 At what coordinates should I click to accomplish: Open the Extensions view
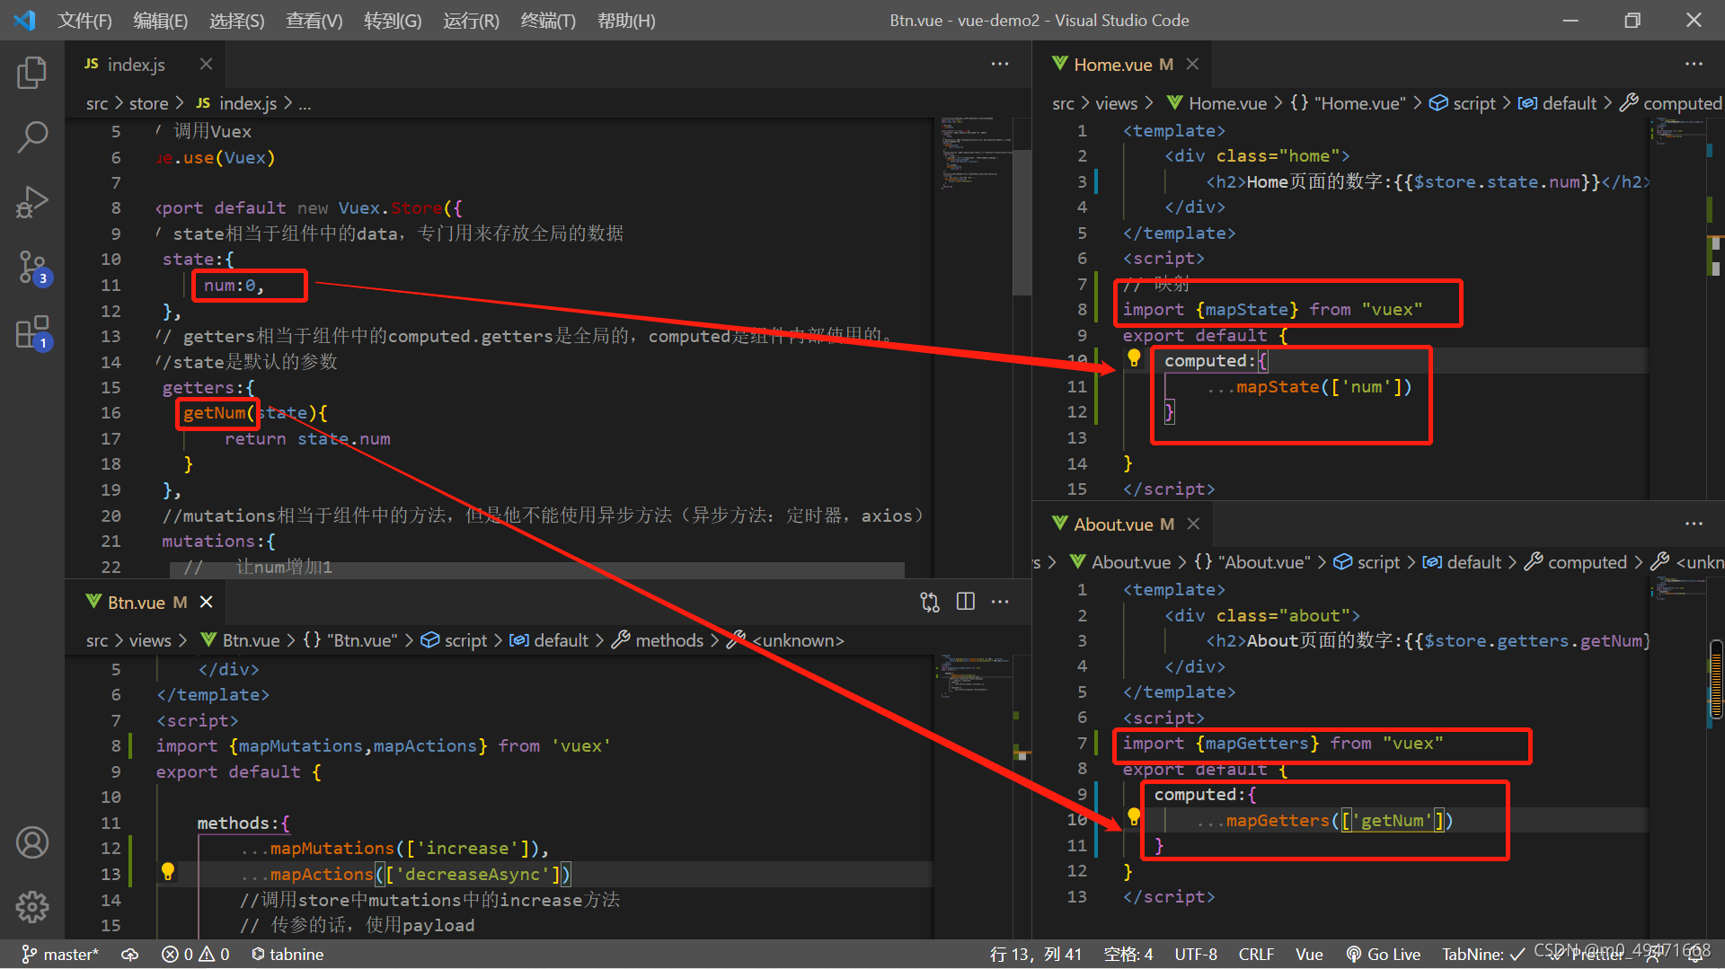32,333
